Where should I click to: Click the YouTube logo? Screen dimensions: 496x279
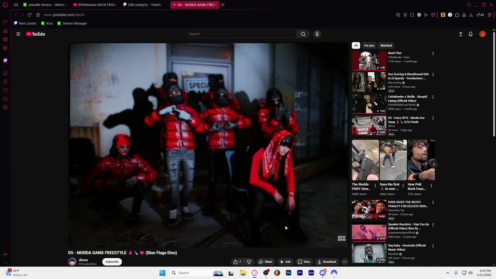click(x=36, y=34)
